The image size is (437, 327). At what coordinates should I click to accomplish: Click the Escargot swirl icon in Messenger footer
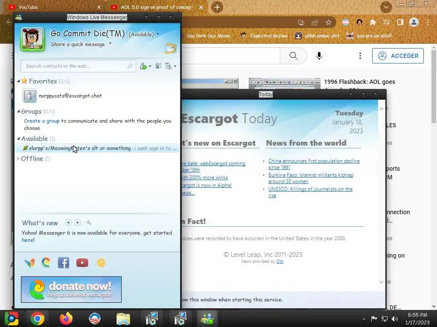46,262
